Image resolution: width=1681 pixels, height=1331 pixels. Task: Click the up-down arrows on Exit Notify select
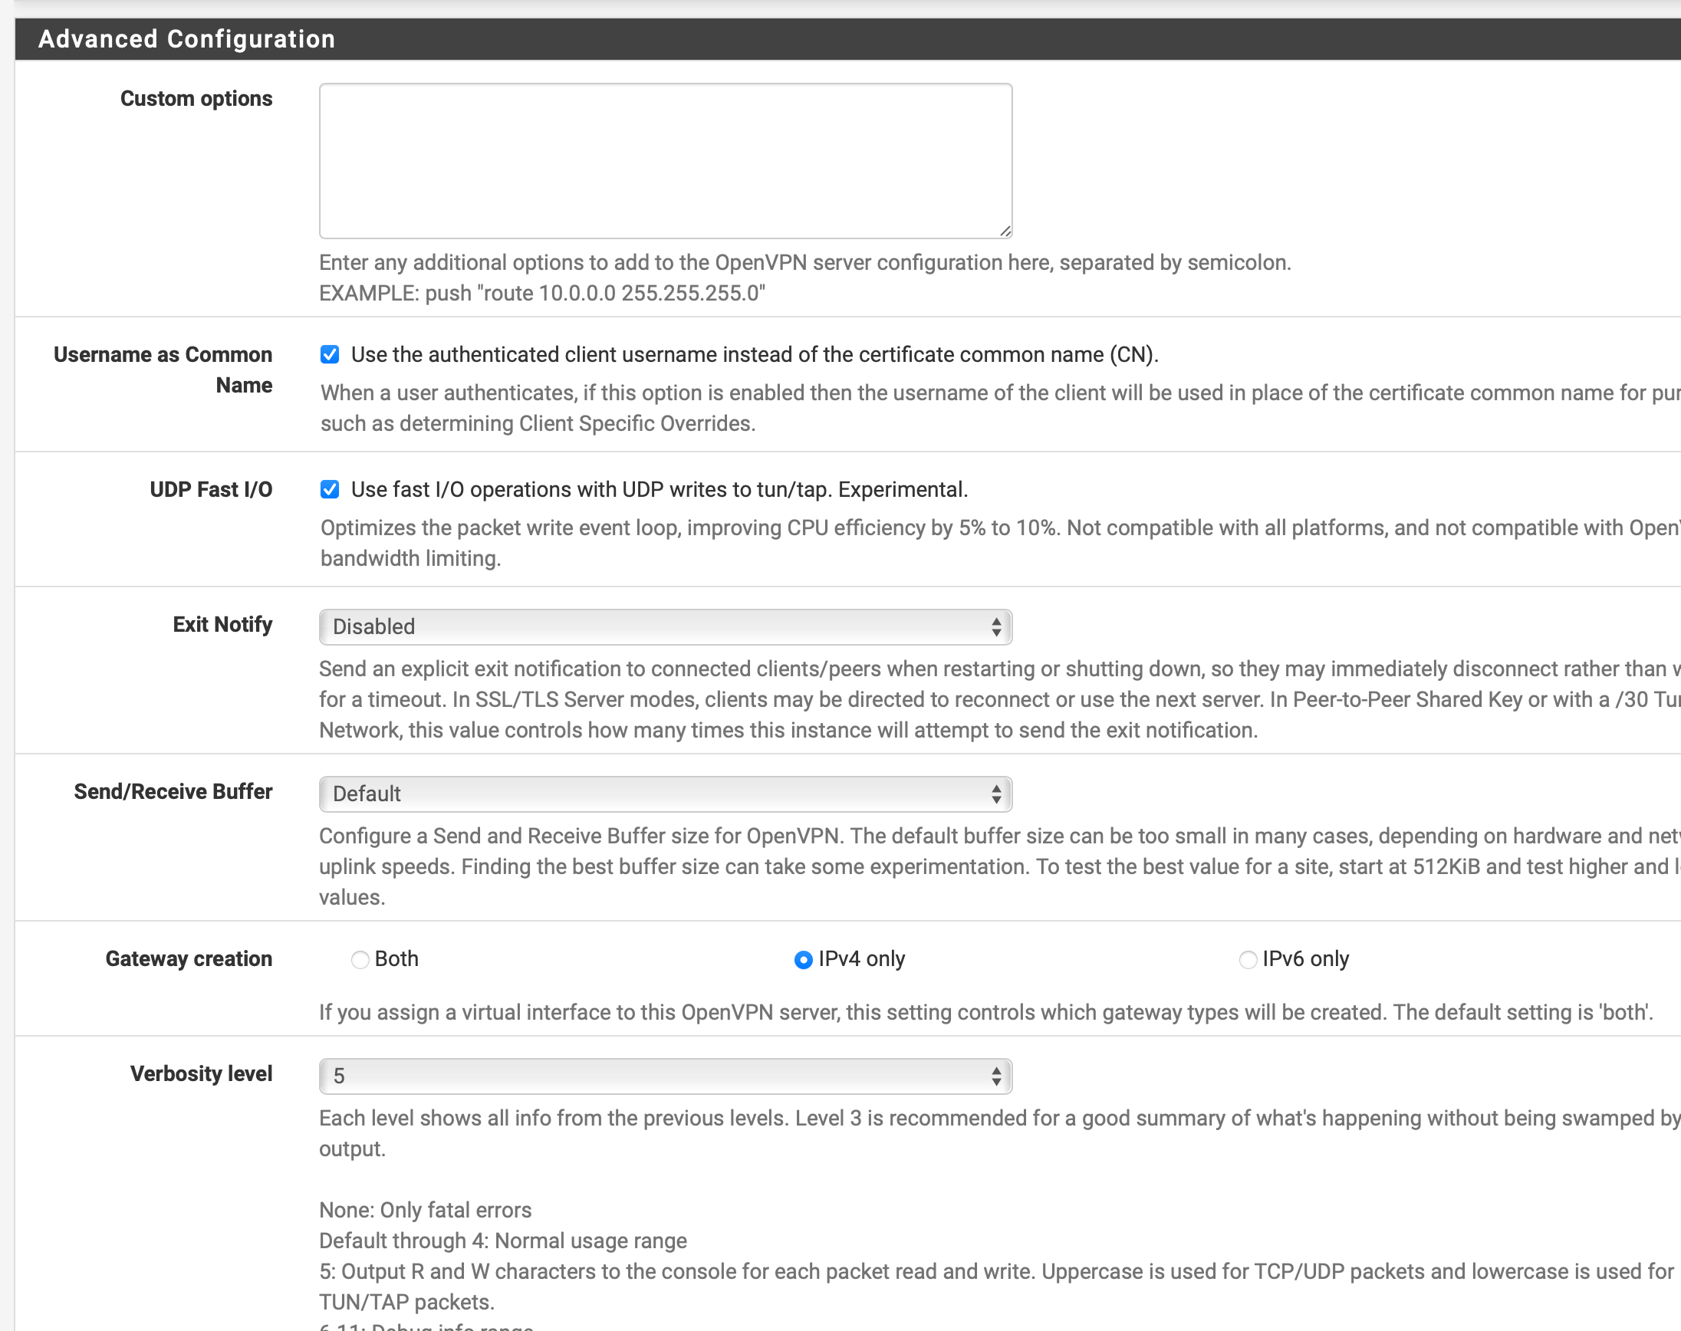pos(996,626)
